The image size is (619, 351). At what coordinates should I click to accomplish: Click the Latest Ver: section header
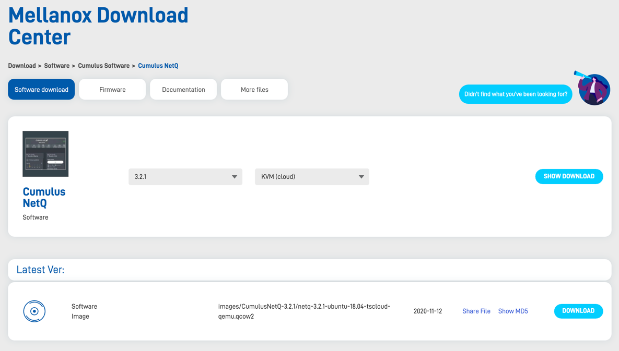(41, 270)
